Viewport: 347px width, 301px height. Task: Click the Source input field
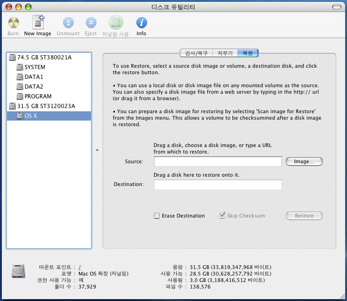click(x=218, y=161)
